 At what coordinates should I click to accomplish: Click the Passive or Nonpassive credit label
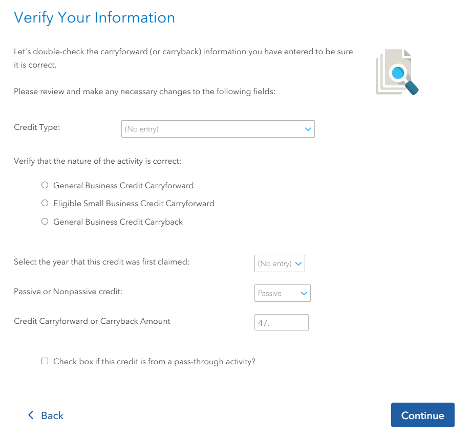[68, 292]
